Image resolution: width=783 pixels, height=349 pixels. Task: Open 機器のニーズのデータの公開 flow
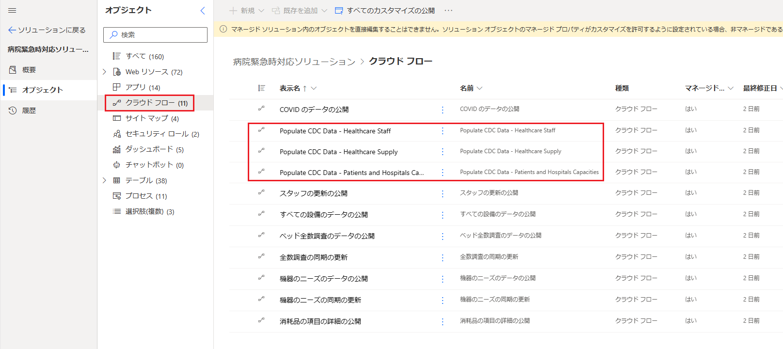324,279
